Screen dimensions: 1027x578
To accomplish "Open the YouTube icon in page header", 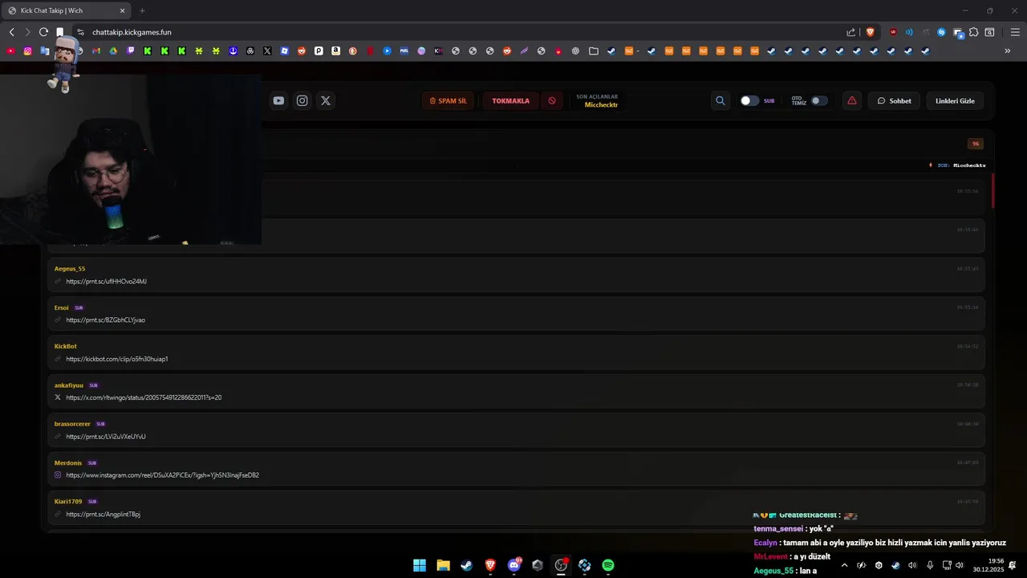I will (x=278, y=100).
